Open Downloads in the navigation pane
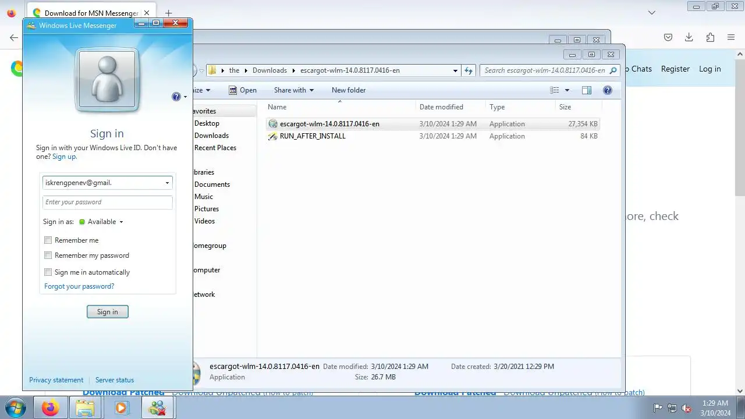Screen dimensions: 745x419 [211, 136]
